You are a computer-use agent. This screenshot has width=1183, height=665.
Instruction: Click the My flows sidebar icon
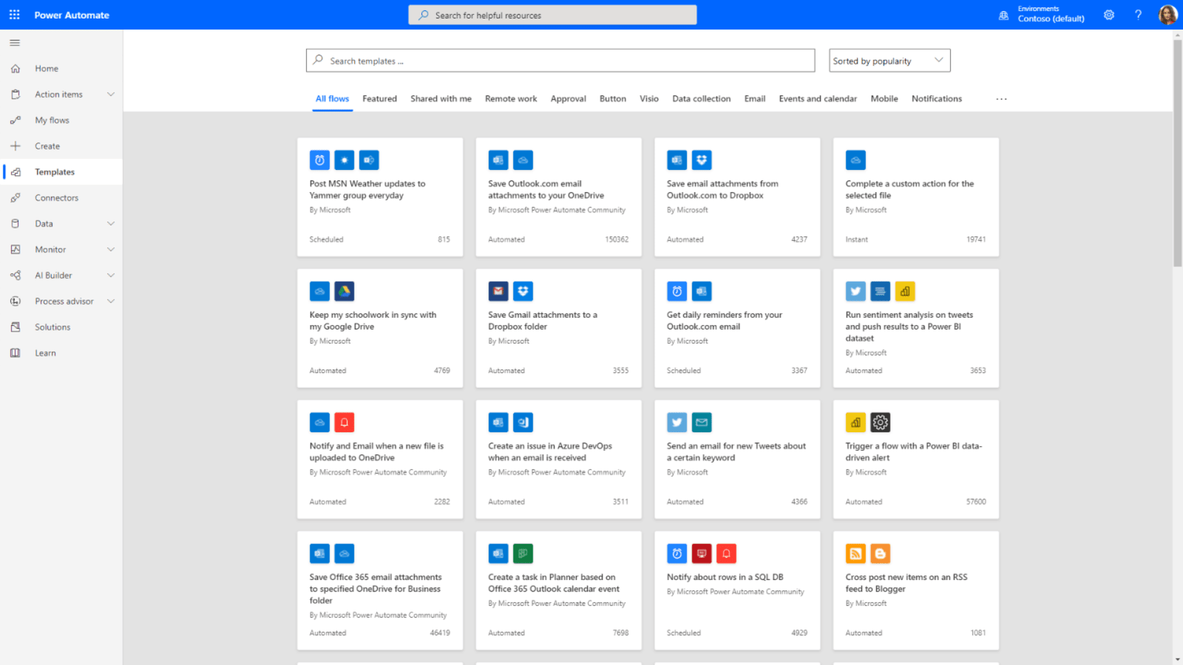(16, 120)
